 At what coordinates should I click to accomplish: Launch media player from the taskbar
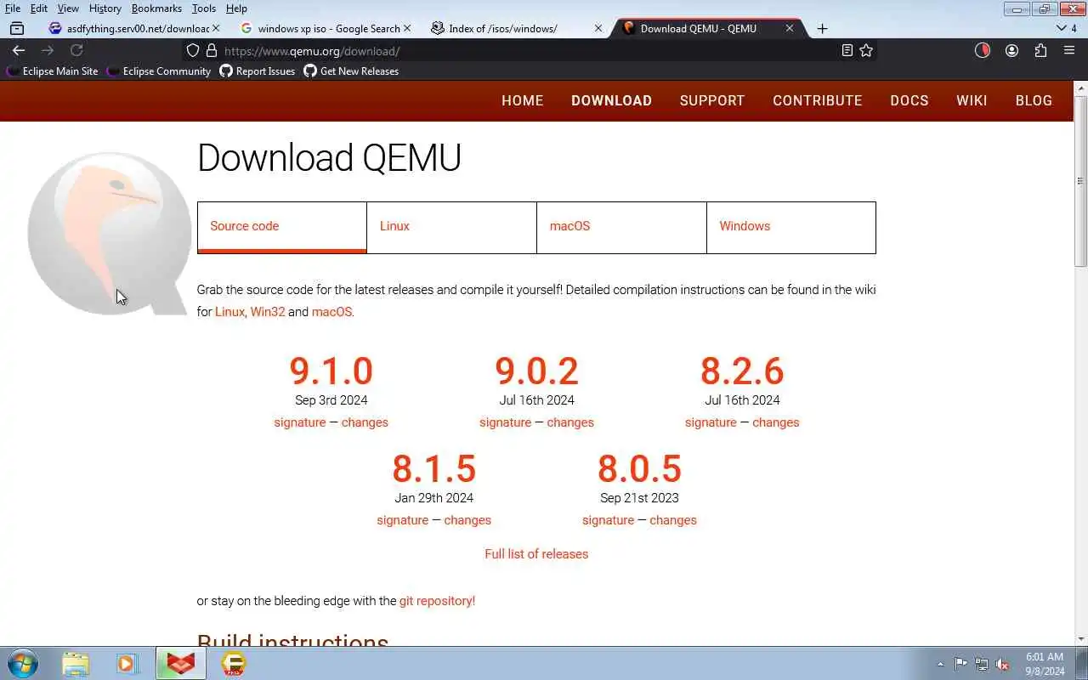pyautogui.click(x=127, y=663)
